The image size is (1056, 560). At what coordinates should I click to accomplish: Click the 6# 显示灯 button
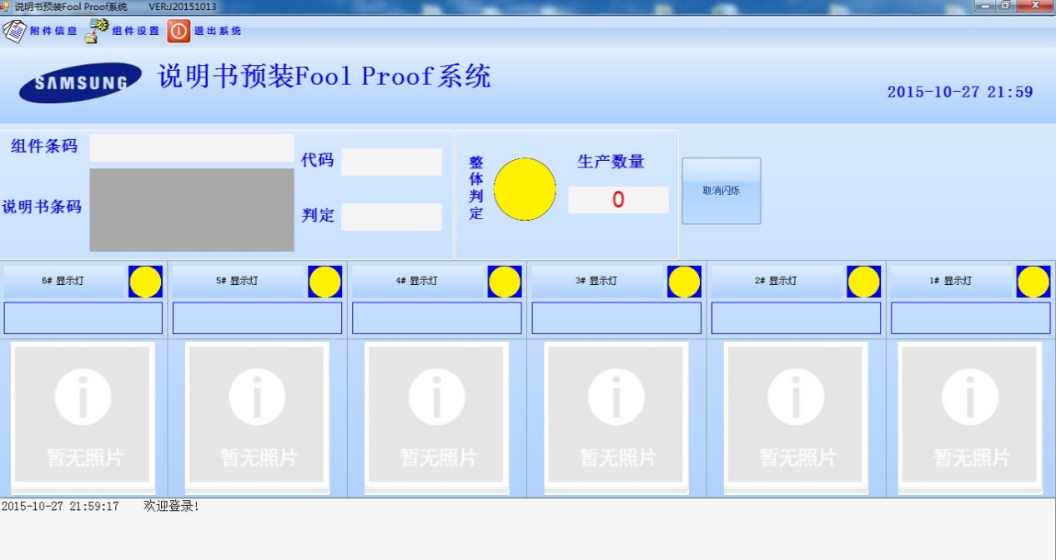pyautogui.click(x=63, y=282)
